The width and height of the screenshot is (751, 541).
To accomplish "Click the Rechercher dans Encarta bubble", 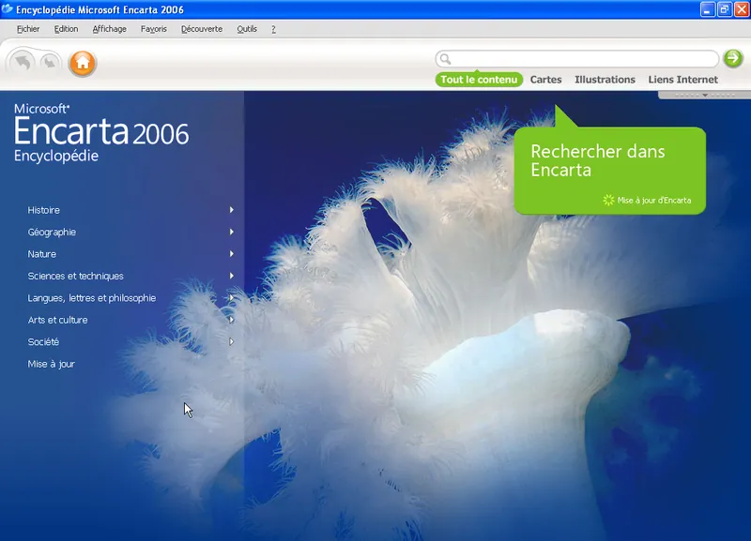I will tap(609, 170).
